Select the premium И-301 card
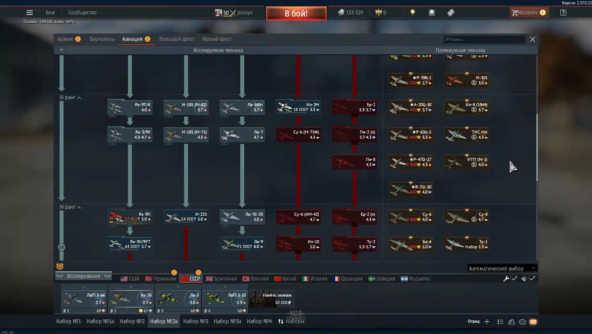The width and height of the screenshot is (592, 334). [467, 80]
